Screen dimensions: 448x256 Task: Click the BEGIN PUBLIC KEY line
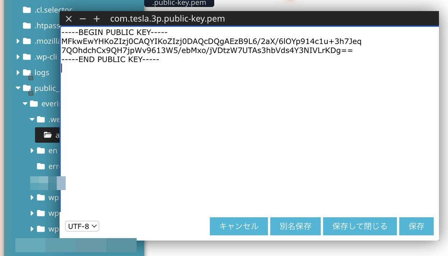point(115,32)
